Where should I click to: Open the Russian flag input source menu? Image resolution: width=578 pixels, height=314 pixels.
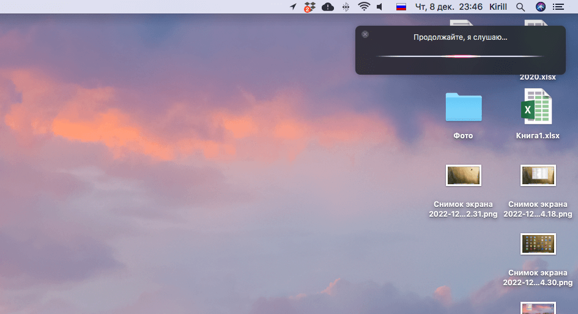[x=401, y=7]
